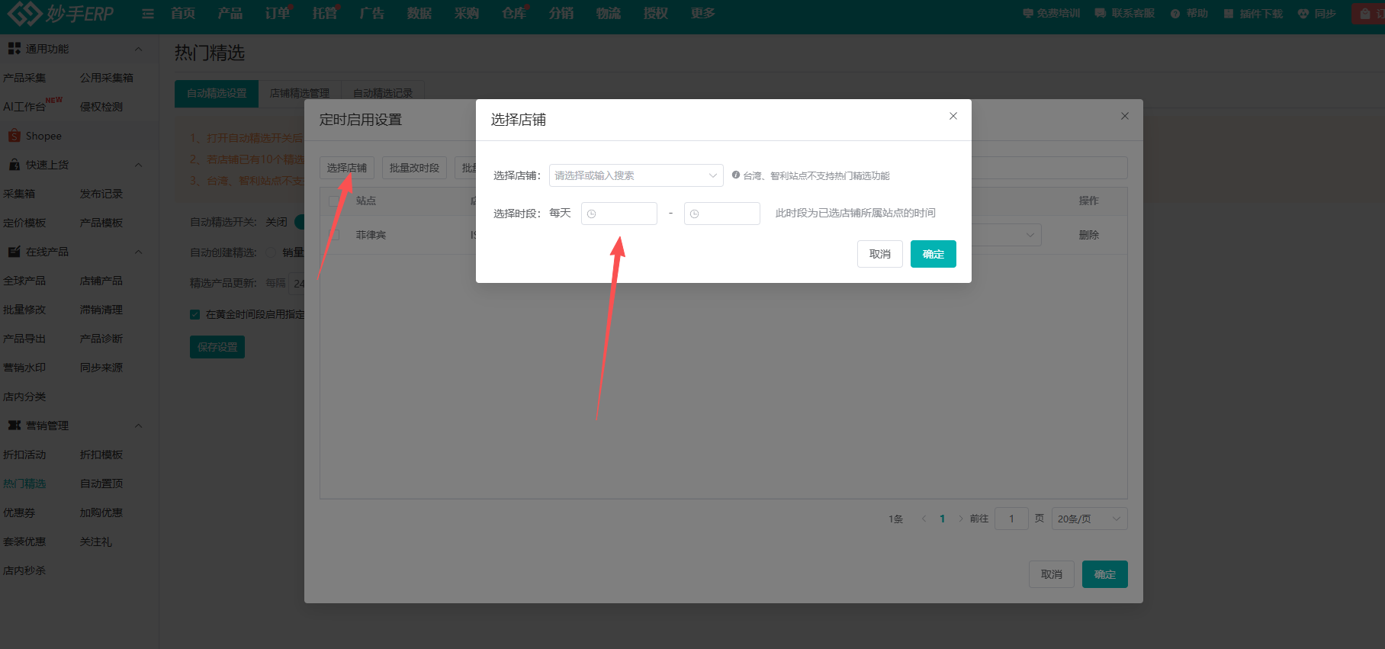Open 折扣活动 in the sidebar
The image size is (1385, 649).
coord(24,455)
